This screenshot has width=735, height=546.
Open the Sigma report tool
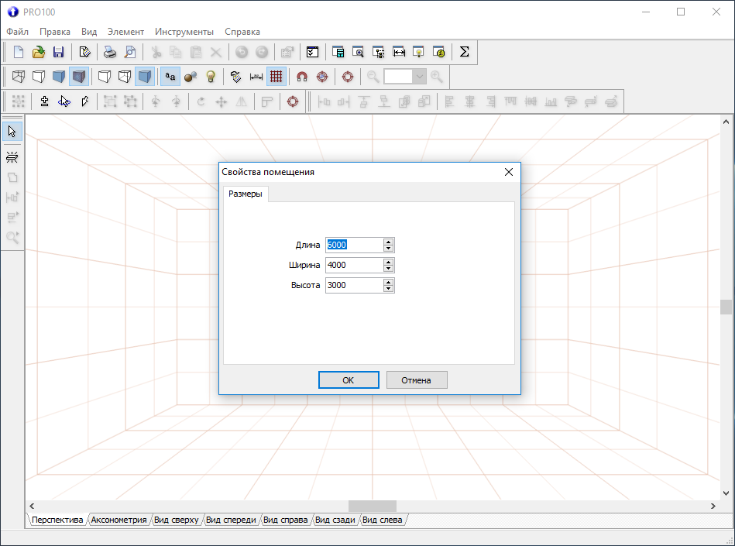click(464, 52)
